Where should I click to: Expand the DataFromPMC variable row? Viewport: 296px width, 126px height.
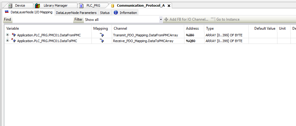click(x=8, y=35)
